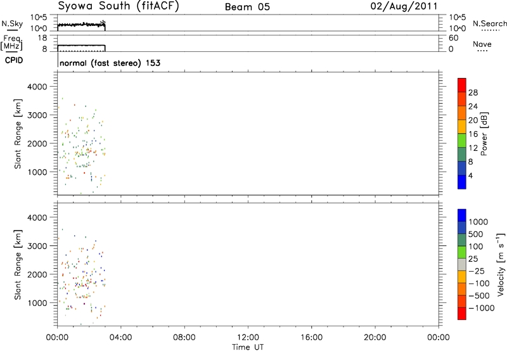Image resolution: width=507 pixels, height=351 pixels.
Task: Click the 18 tick on frequency axis
Action: pos(42,38)
